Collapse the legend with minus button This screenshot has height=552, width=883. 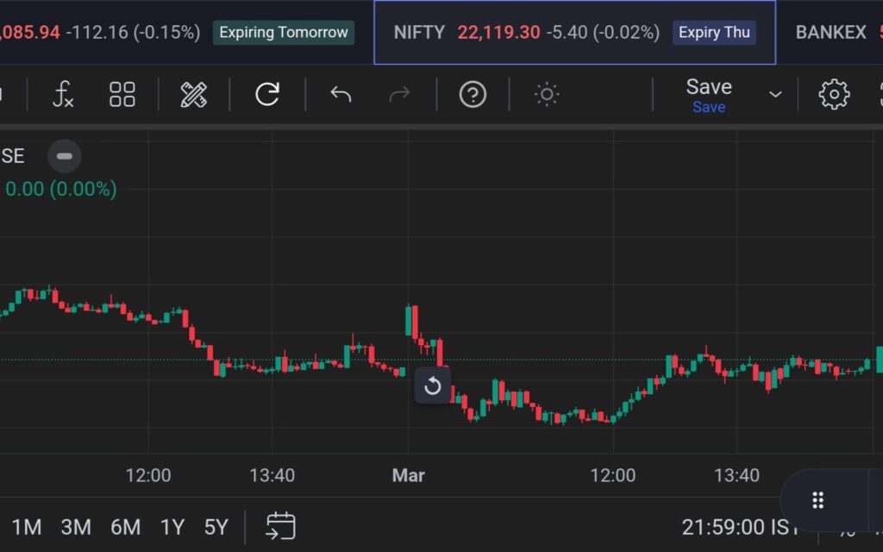[64, 156]
